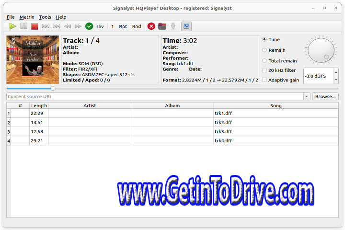Toggle the single track '1' repeat mode
This screenshot has height=230, width=345.
click(x=113, y=27)
